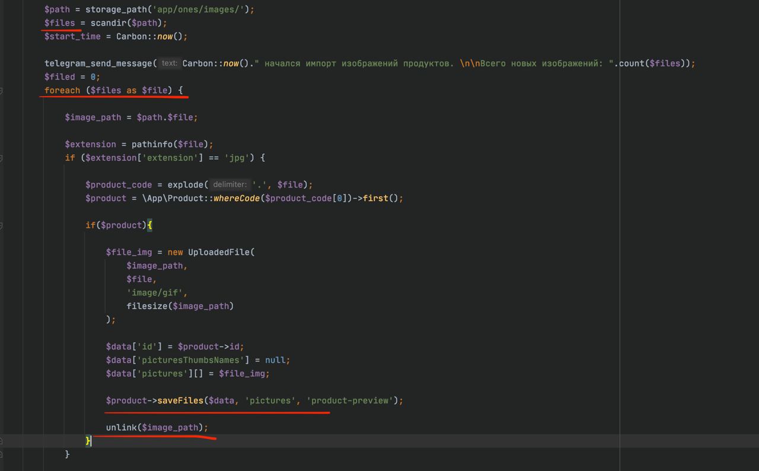Click the 'new' keyword
This screenshot has height=471, width=759.
(176, 252)
